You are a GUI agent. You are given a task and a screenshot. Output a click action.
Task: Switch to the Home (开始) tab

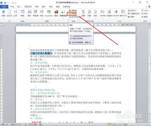click(x=12, y=7)
